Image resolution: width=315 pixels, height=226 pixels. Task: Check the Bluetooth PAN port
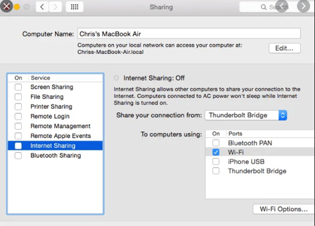click(x=216, y=143)
